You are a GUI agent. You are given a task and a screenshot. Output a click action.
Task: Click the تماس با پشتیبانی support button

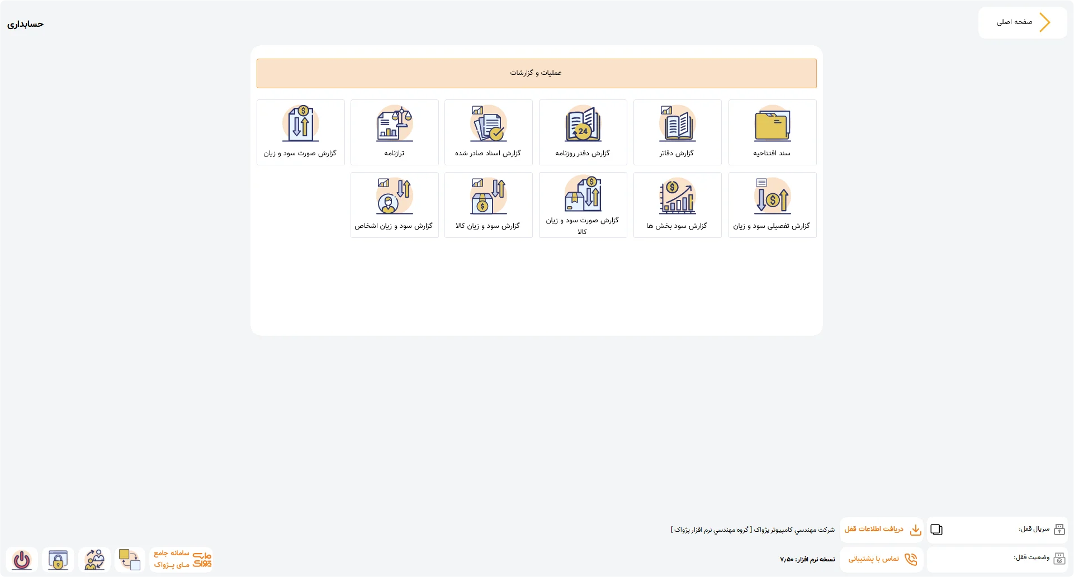[x=882, y=559]
